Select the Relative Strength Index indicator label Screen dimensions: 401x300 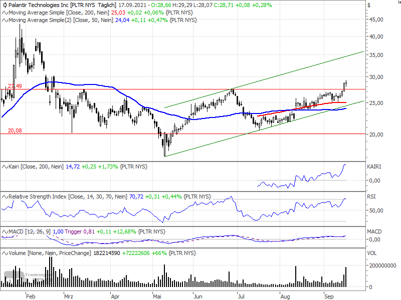click(68, 196)
